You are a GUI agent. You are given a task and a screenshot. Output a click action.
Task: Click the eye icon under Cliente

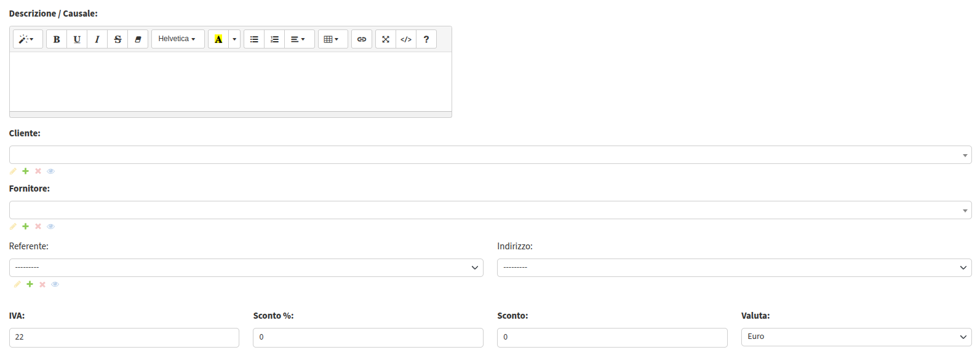[51, 171]
